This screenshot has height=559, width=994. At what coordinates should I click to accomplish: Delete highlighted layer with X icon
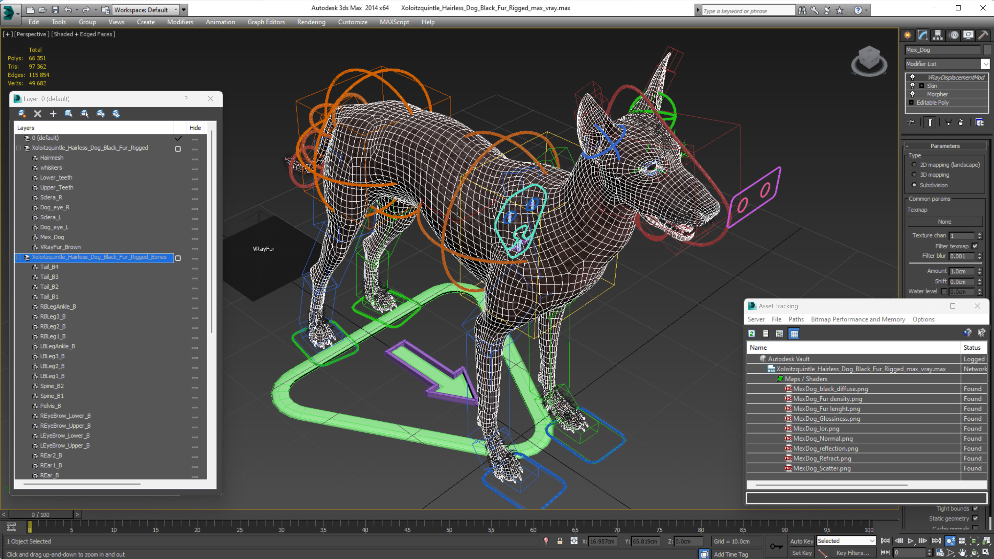tap(37, 114)
